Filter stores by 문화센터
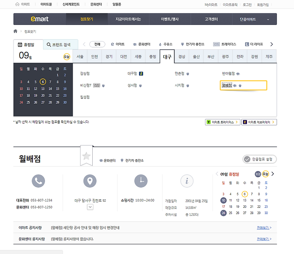Screen dimensions: 294x254 (142, 44)
